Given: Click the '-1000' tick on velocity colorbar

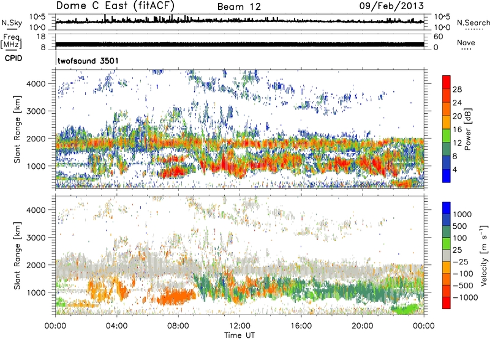Looking at the screenshot, I should (x=465, y=297).
